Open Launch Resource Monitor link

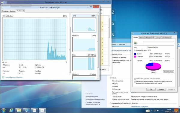(14, 77)
